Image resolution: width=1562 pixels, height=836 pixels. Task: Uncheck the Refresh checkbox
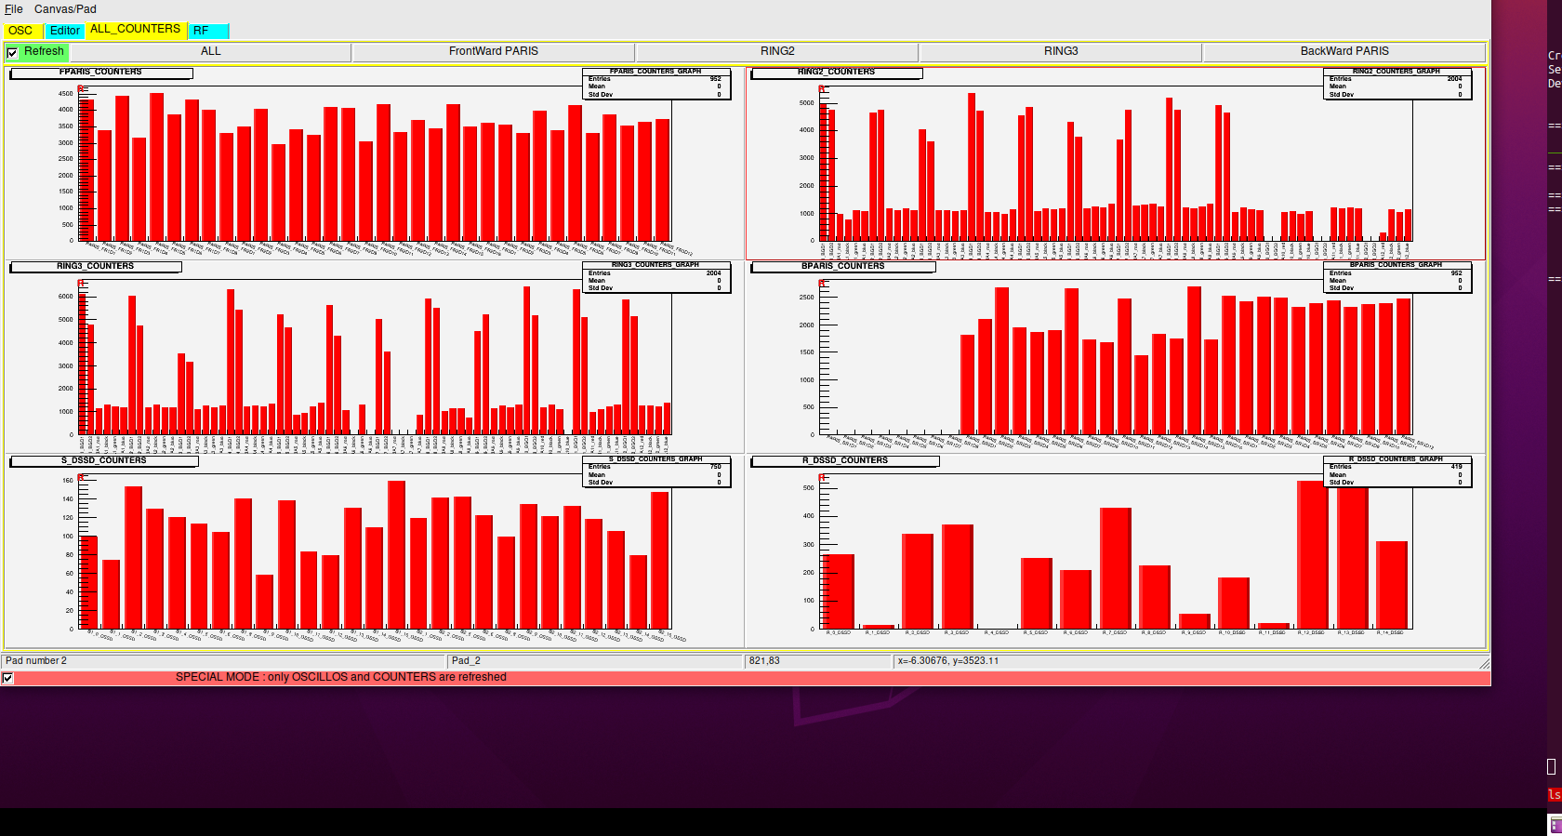tap(12, 53)
